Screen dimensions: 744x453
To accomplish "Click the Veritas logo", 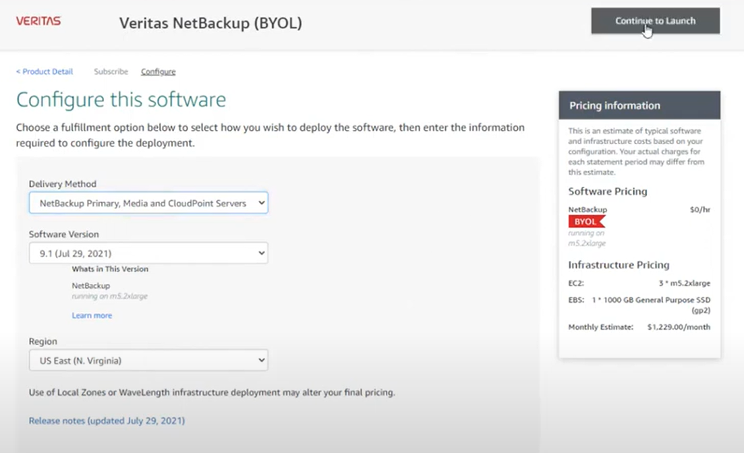I will click(38, 21).
